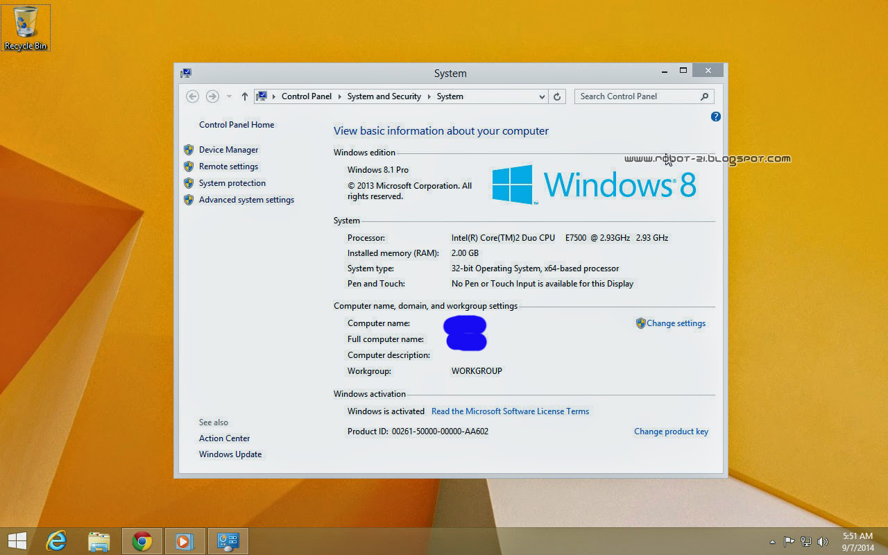Expand the address bar history dropdown
Image resolution: width=888 pixels, height=555 pixels.
point(542,97)
